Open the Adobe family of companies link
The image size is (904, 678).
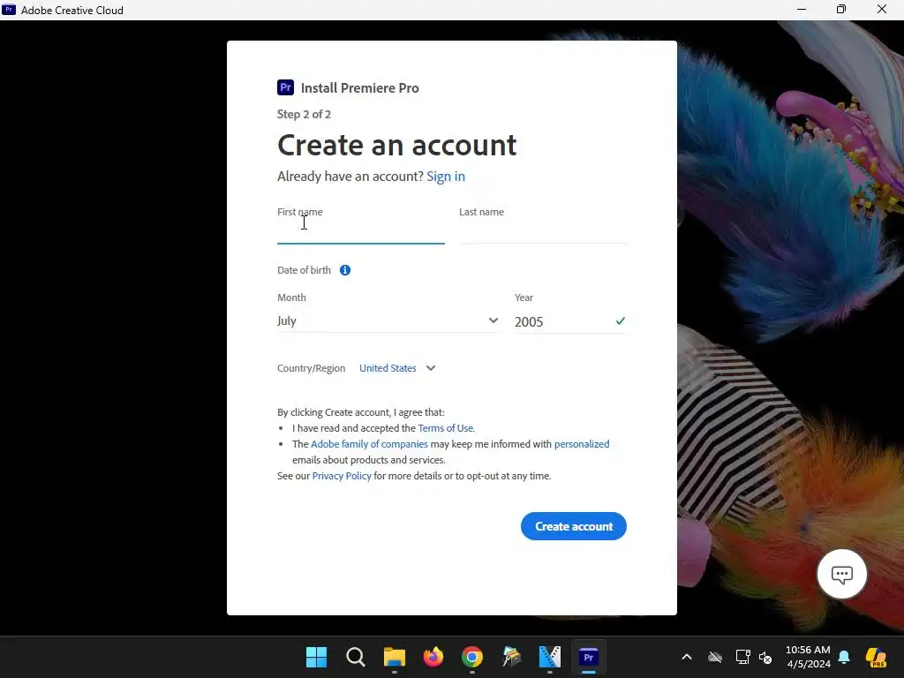click(369, 444)
